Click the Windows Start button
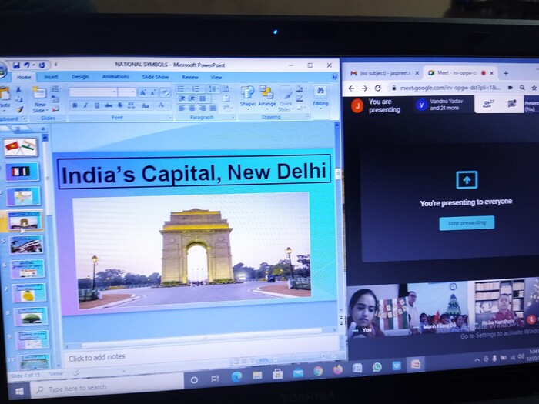 coord(19,391)
